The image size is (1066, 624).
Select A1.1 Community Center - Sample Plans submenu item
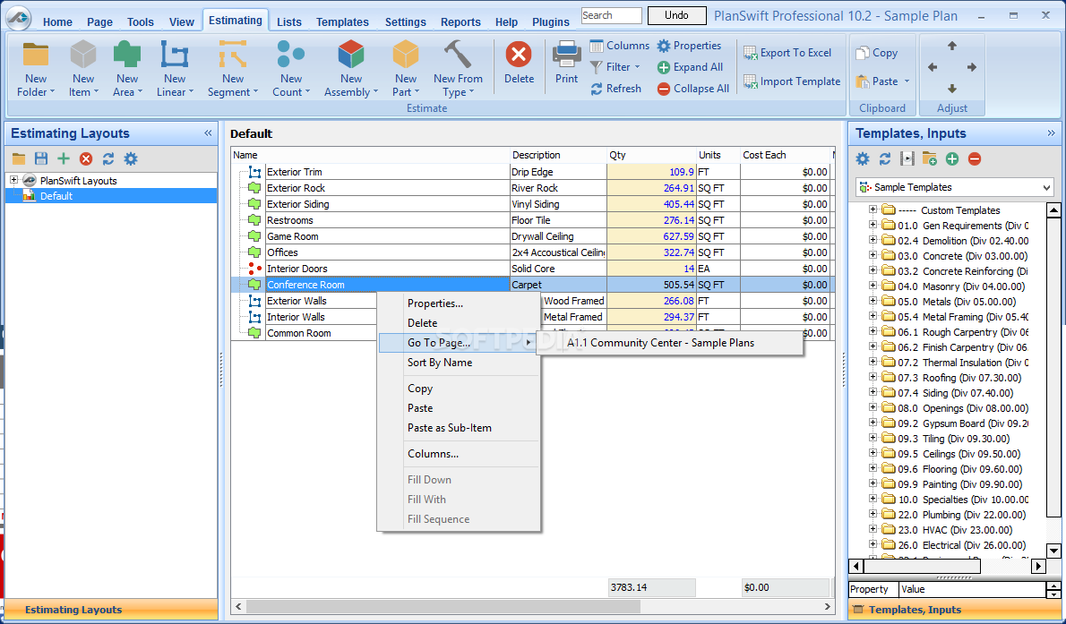(669, 343)
